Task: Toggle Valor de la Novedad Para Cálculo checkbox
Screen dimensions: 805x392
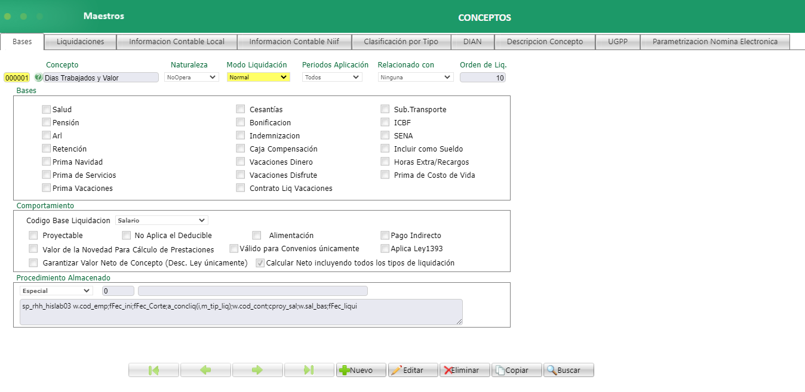Action: tap(33, 249)
